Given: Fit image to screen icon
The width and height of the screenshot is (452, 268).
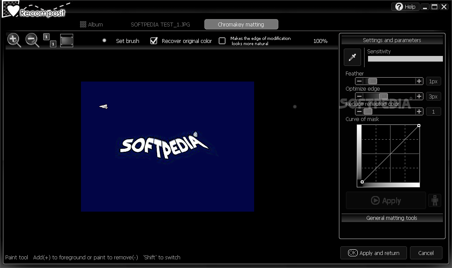Looking at the screenshot, I should point(67,40).
